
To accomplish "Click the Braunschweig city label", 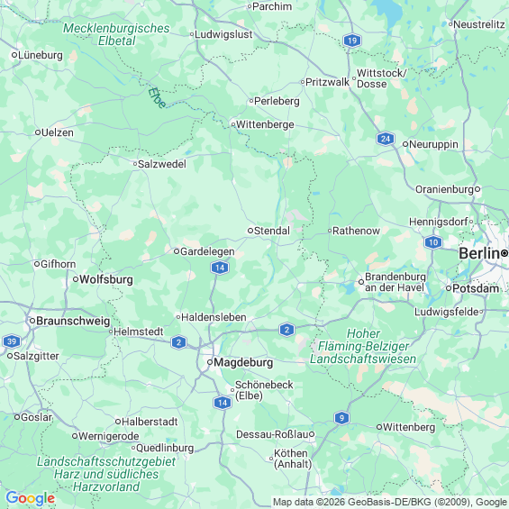I will point(73,321).
